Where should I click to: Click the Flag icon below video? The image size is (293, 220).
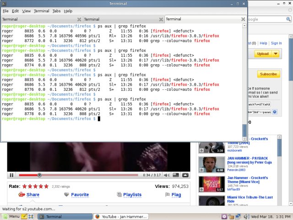click(x=168, y=194)
